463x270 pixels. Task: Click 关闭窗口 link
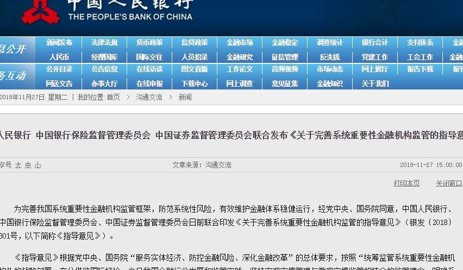point(449,183)
